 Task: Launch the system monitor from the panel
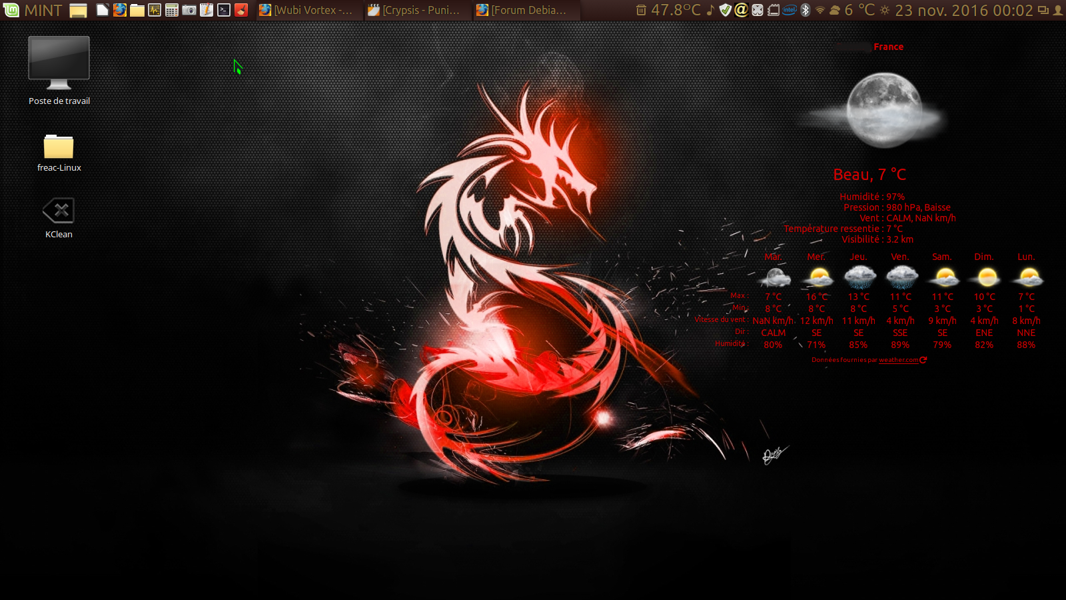tap(155, 10)
